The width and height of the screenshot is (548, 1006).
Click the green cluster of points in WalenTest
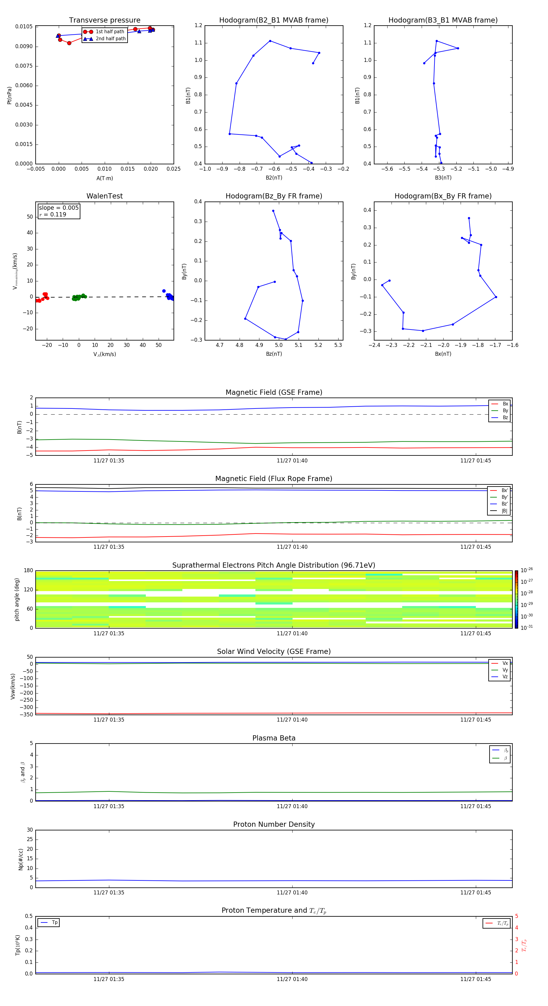(79, 298)
